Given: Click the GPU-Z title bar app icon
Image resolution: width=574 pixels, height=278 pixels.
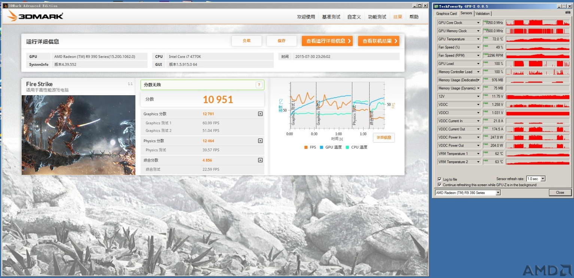Looking at the screenshot, I should coord(436,6).
